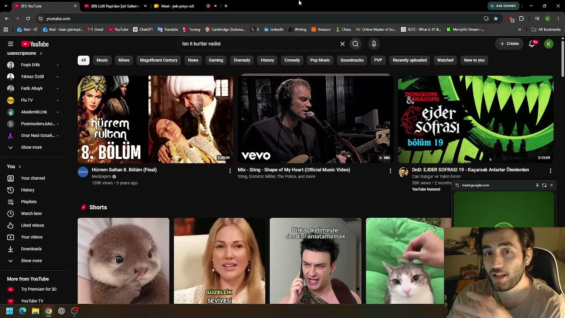565x318 pixels.
Task: Play the Sting Shape of My Heart thumbnail
Action: (315, 119)
